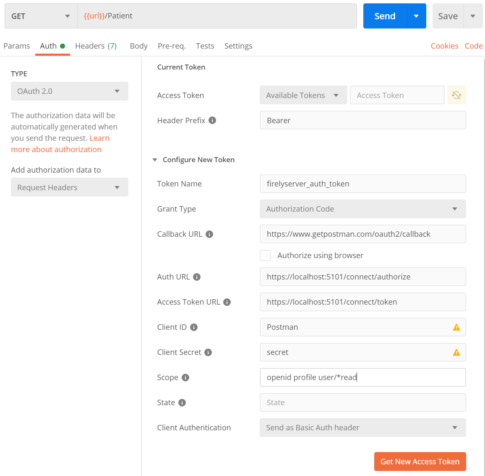Click Get New Access Token button
The width and height of the screenshot is (485, 476).
[420, 461]
